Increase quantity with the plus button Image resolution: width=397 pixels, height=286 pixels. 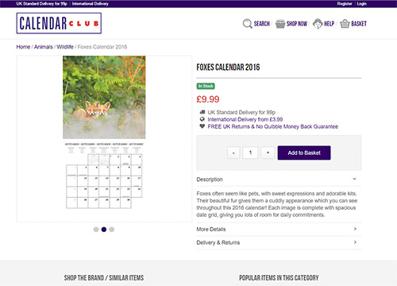[268, 153]
